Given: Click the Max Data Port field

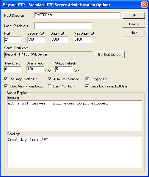Looking at the screenshot, I should pos(83,40).
